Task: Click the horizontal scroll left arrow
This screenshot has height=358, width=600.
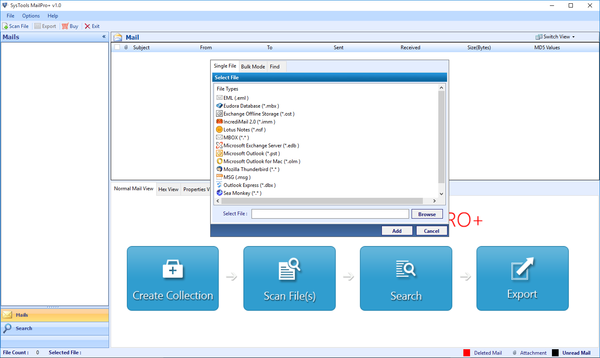Action: pyautogui.click(x=218, y=201)
